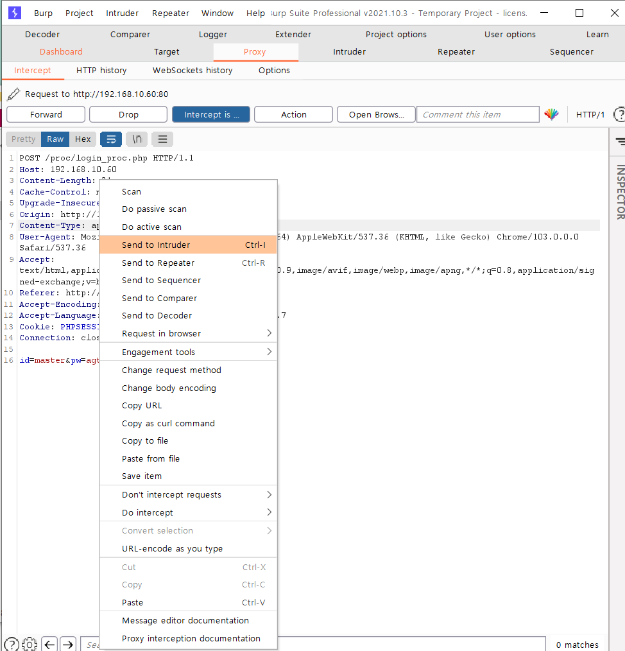Screen dimensions: 625x651
Task: Click the help question mark next to HTTP/1
Action: point(619,114)
